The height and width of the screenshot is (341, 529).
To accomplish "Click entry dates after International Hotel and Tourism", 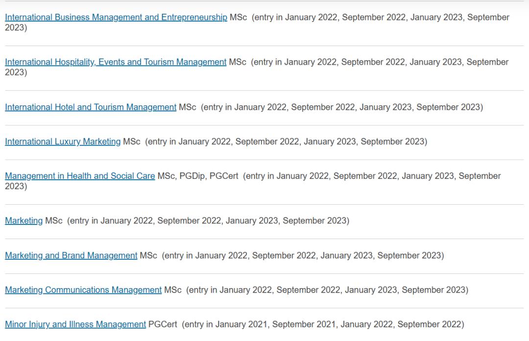I will (342, 107).
